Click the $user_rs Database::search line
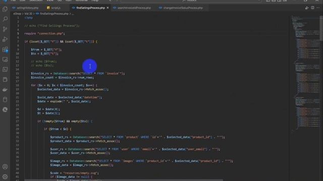The width and height of the screenshot is (323, 181). click(x=135, y=149)
